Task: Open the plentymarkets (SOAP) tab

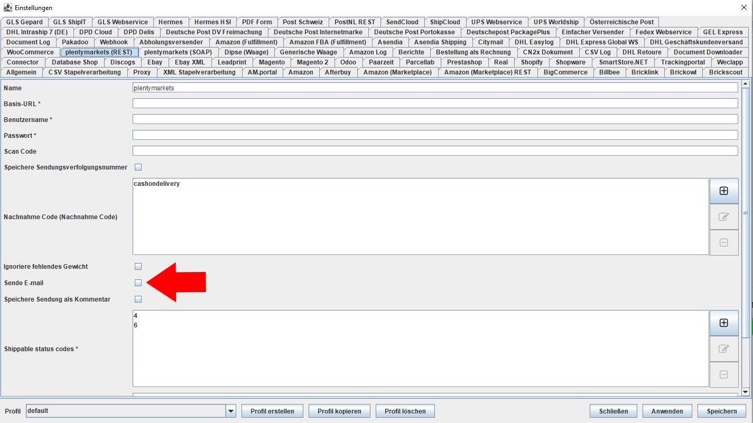Action: [178, 52]
